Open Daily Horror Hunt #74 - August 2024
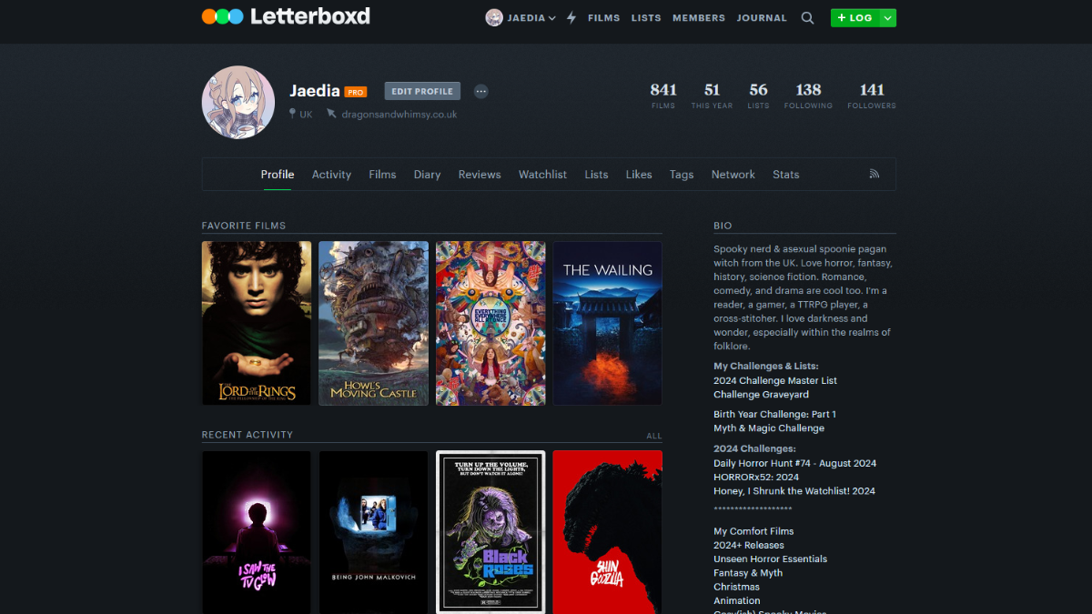Screen dimensions: 1092x614 tap(795, 463)
